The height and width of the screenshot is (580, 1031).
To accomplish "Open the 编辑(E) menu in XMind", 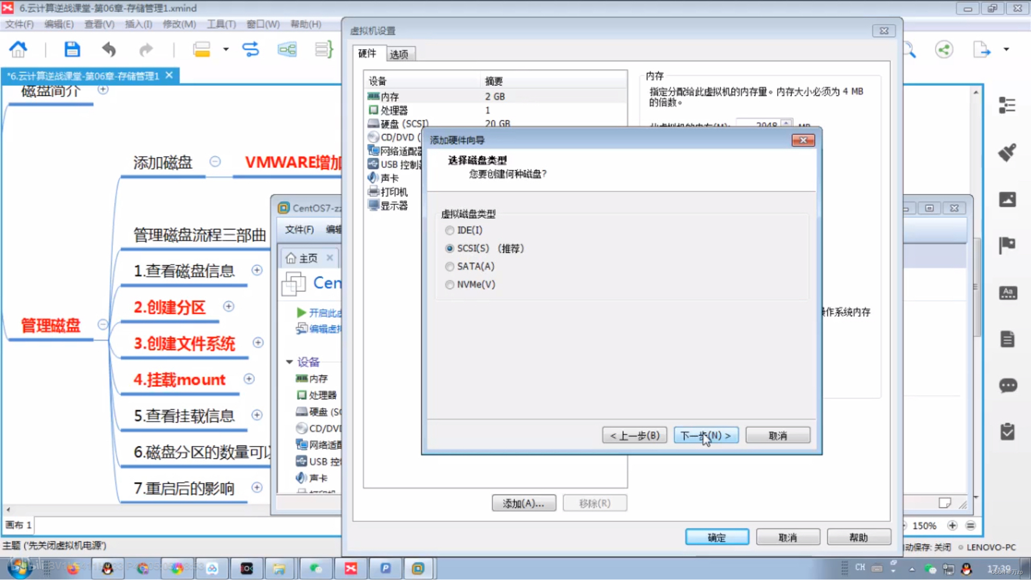I will click(x=59, y=24).
